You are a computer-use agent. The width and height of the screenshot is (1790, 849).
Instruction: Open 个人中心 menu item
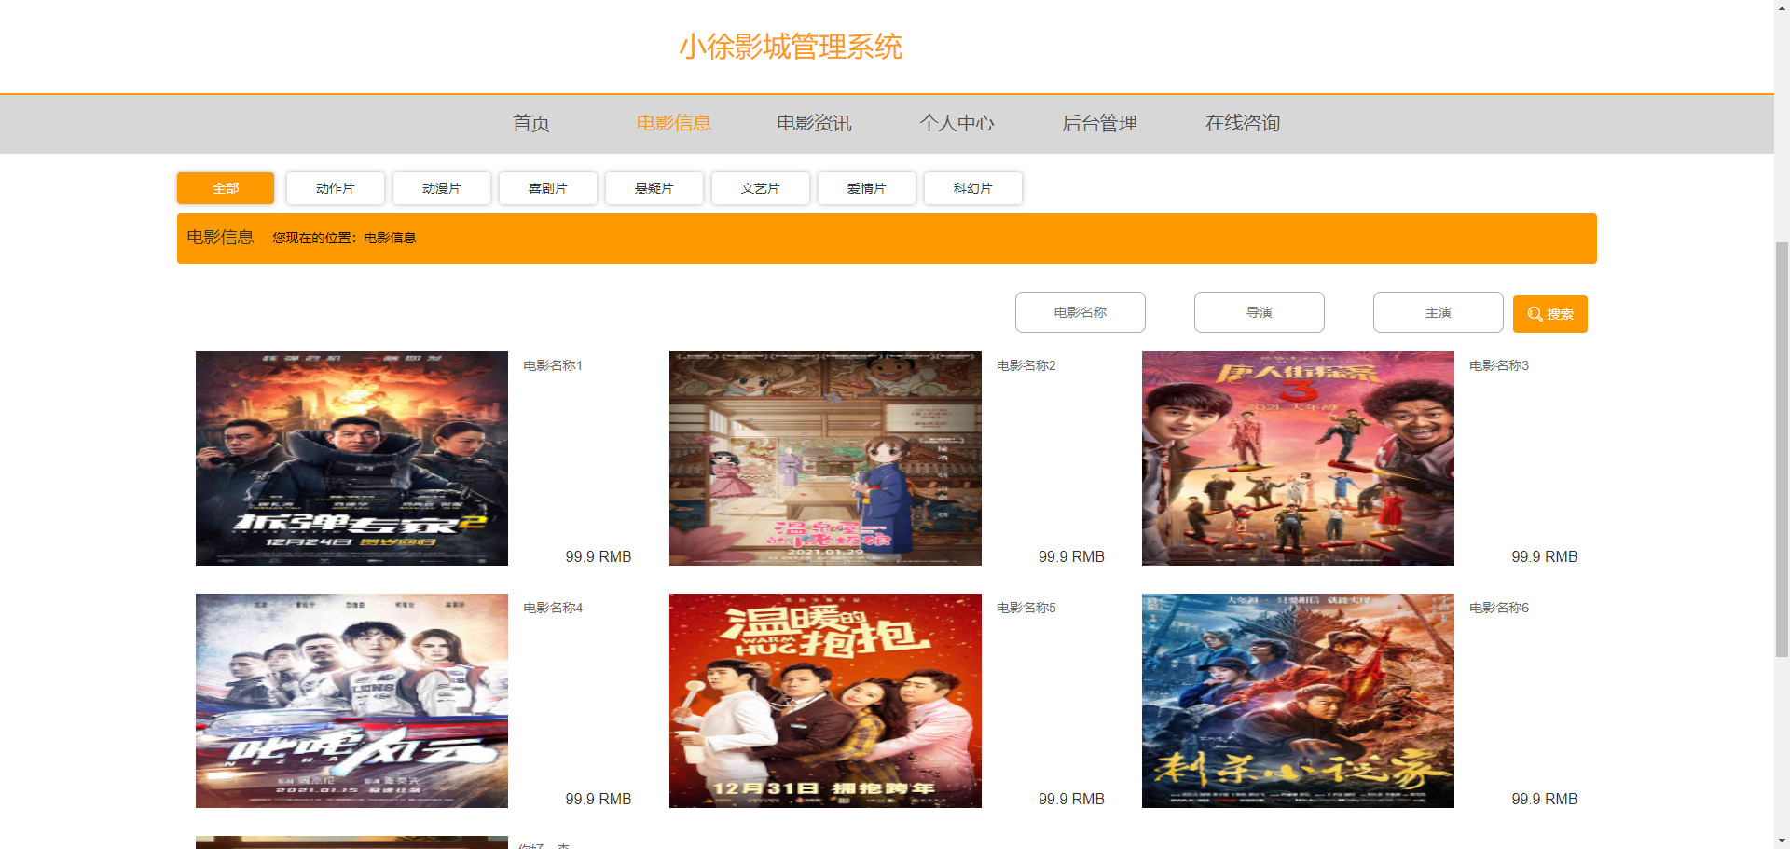[957, 123]
